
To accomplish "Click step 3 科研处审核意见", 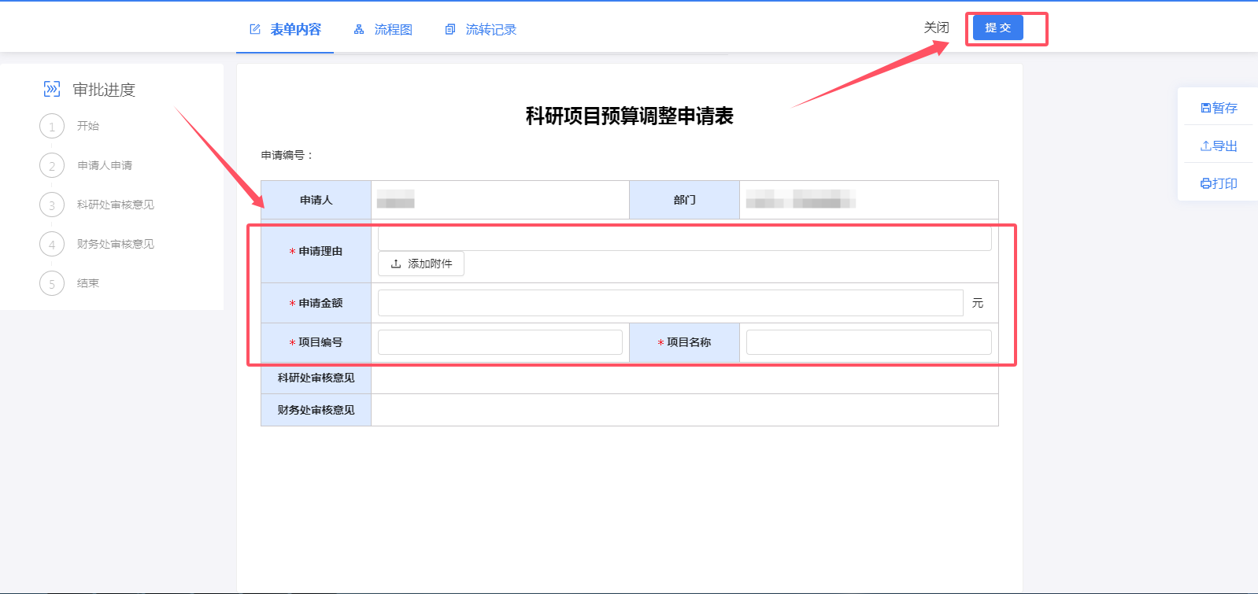I will [x=115, y=205].
